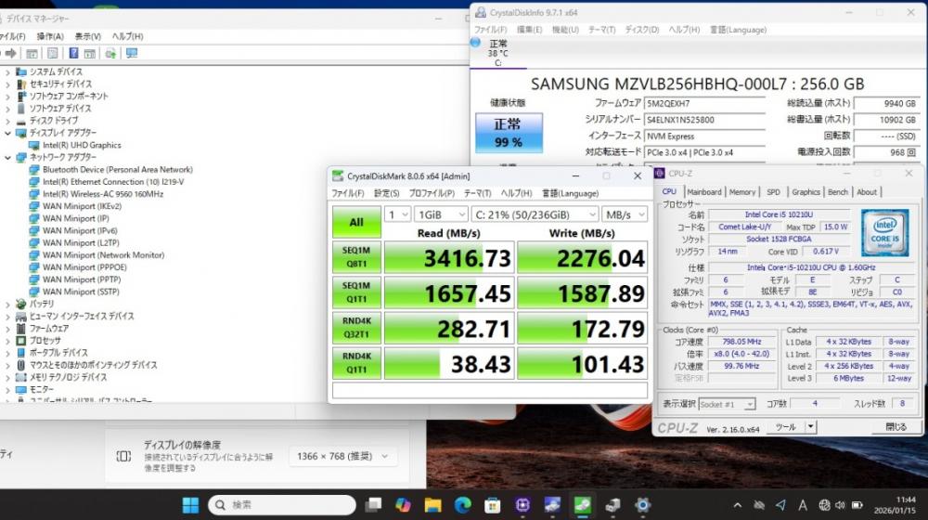Open the 1366 × 768 display resolution dropdown
The width and height of the screenshot is (928, 520).
click(348, 456)
